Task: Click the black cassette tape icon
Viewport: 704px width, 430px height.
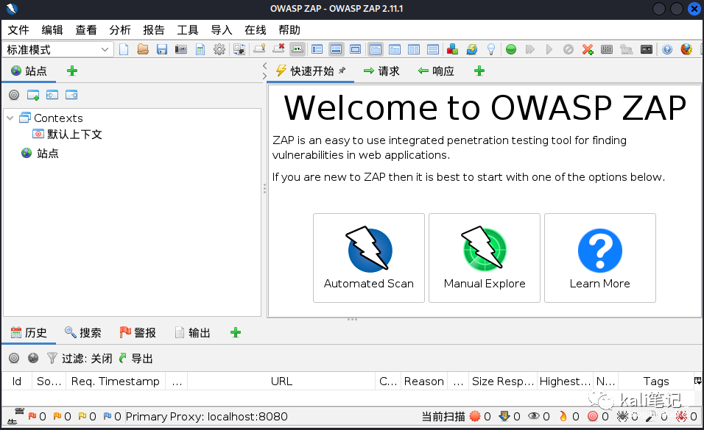Action: click(647, 49)
